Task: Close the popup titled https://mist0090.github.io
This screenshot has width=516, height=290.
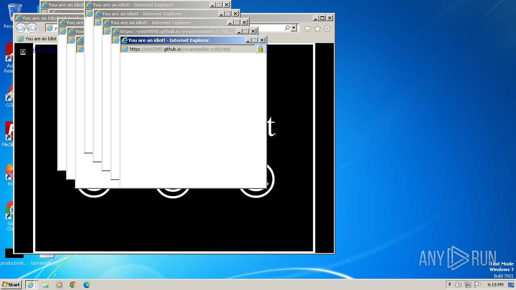Action: pos(253,31)
